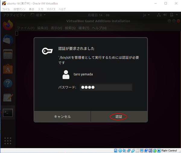Click the volume icon in top bar
Viewport: 181px width, 153px height.
(x=165, y=15)
